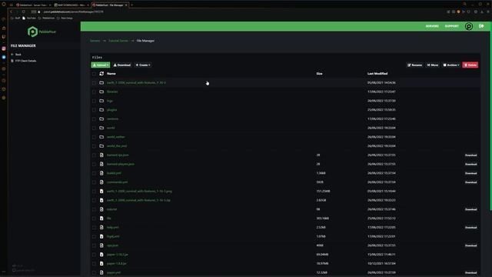Click the logout icon in green header
The height and width of the screenshot is (277, 492).
coord(481,26)
